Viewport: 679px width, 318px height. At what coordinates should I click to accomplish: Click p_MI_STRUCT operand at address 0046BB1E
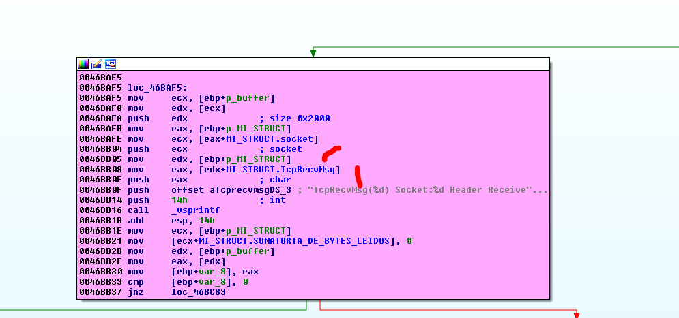(256, 231)
